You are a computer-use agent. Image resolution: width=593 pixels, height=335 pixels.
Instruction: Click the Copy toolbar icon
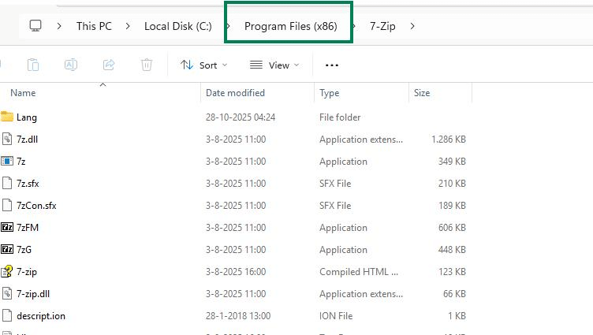pos(33,65)
